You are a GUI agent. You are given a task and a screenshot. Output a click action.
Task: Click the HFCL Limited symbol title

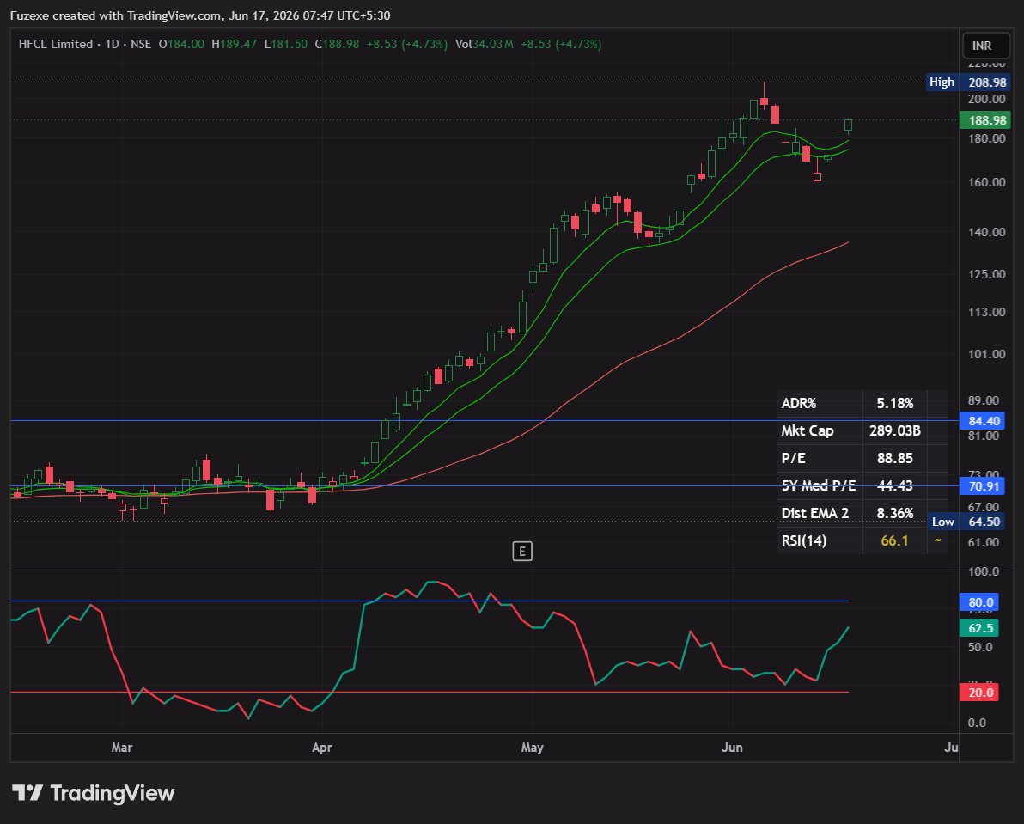[x=56, y=44]
